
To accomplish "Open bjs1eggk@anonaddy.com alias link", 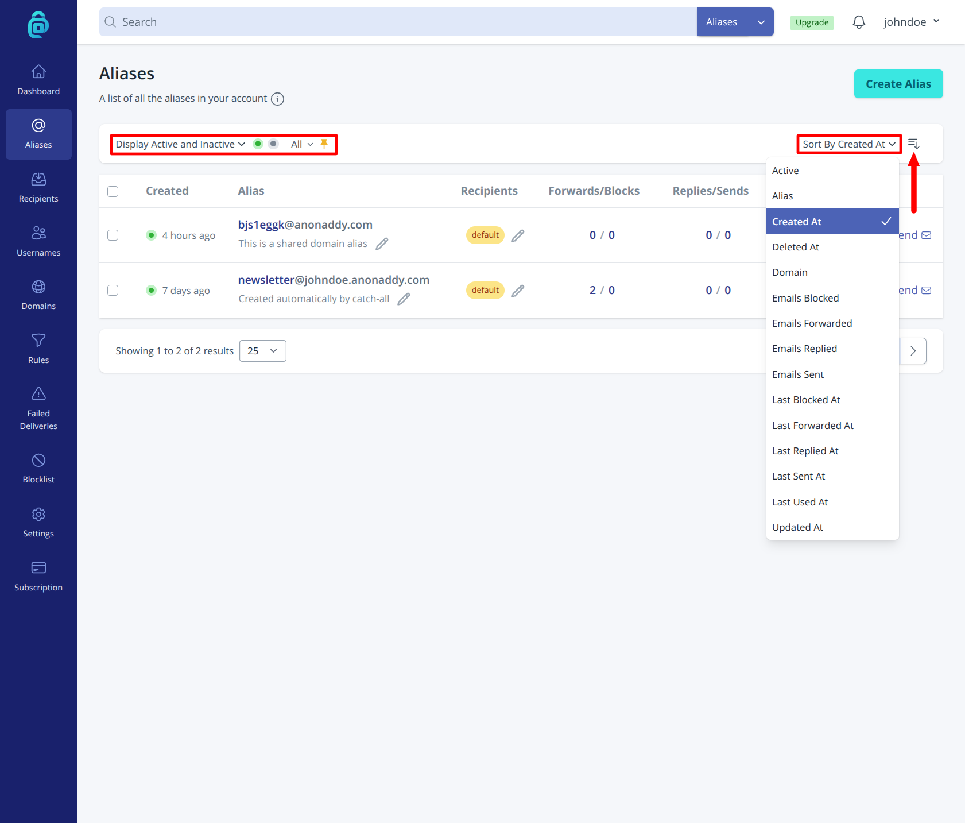I will (305, 225).
